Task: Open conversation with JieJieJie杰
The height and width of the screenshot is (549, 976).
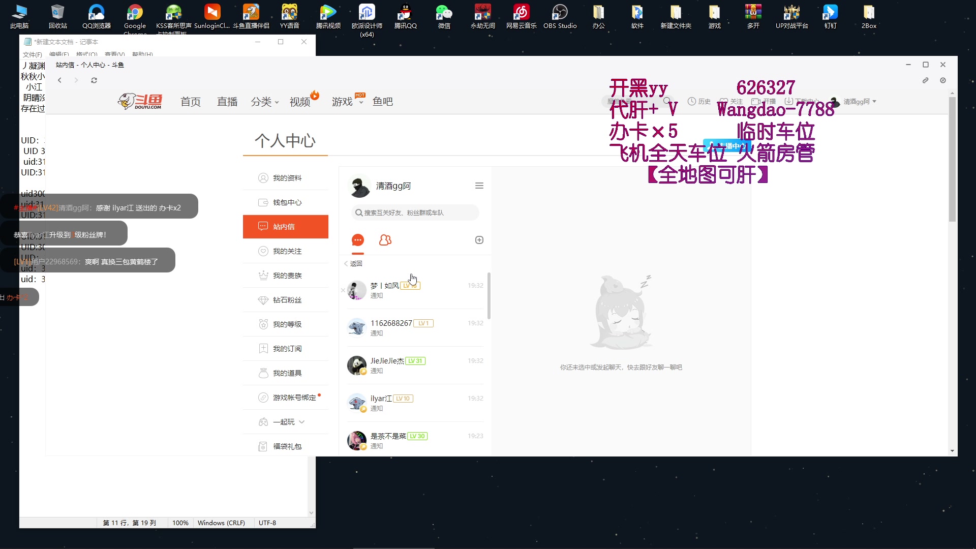Action: [415, 365]
